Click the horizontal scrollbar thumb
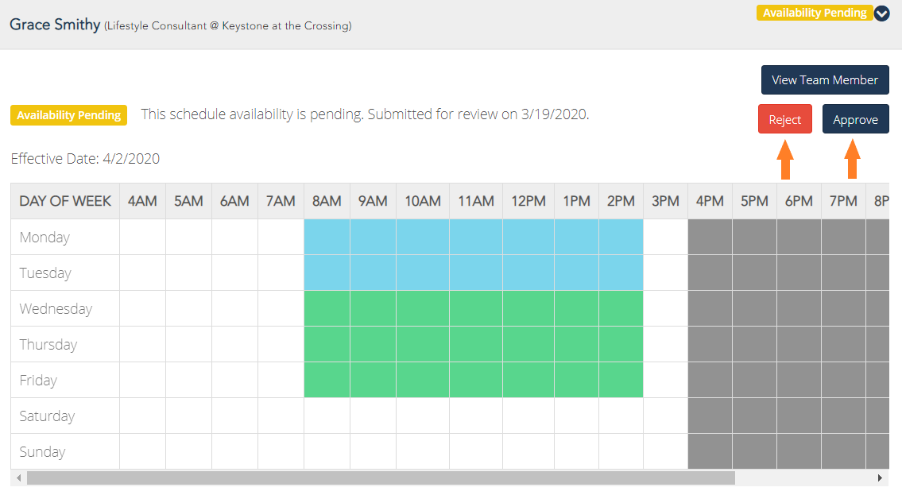The width and height of the screenshot is (902, 495). pyautogui.click(x=381, y=478)
